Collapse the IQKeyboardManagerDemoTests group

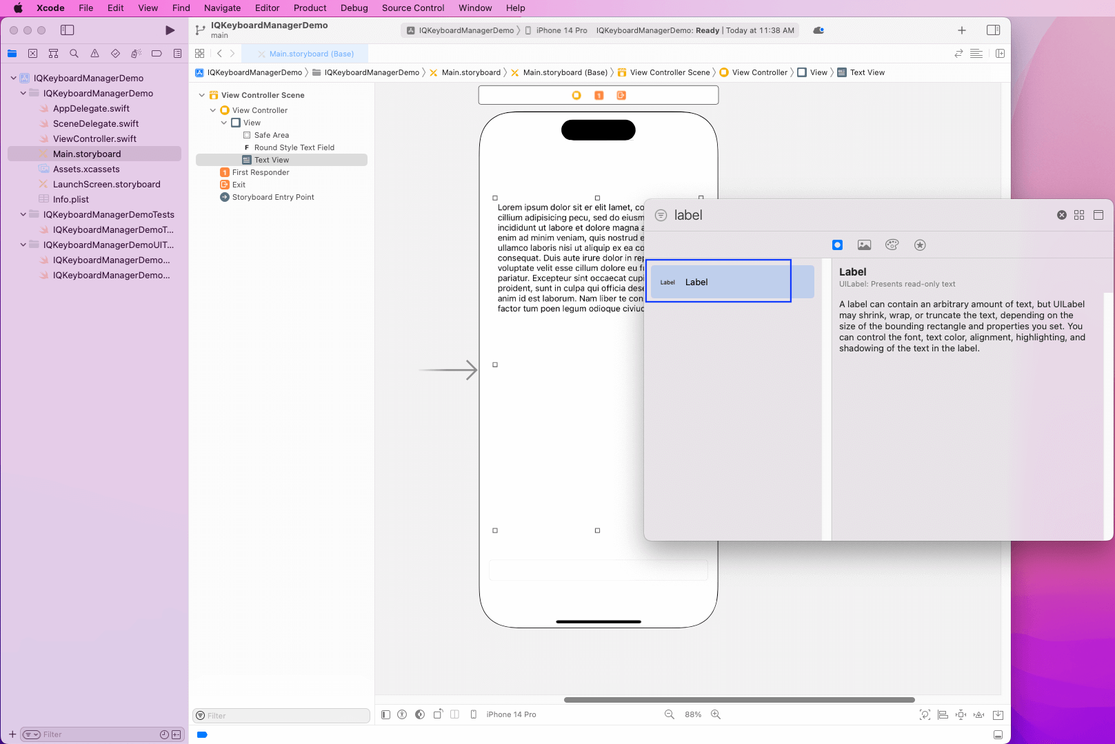[23, 214]
